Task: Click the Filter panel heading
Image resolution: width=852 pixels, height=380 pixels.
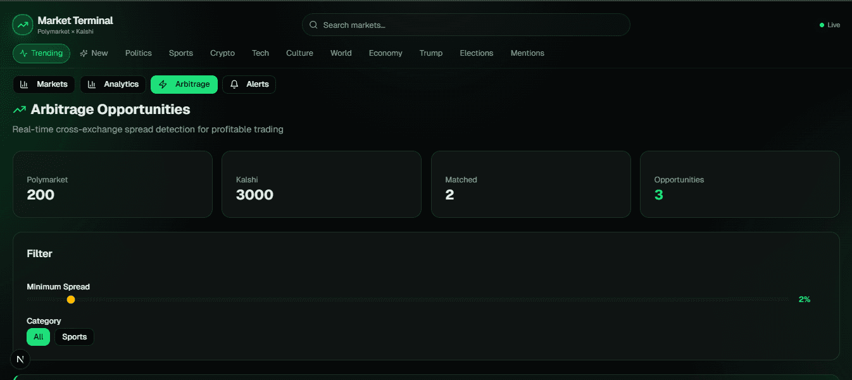Action: pos(39,253)
